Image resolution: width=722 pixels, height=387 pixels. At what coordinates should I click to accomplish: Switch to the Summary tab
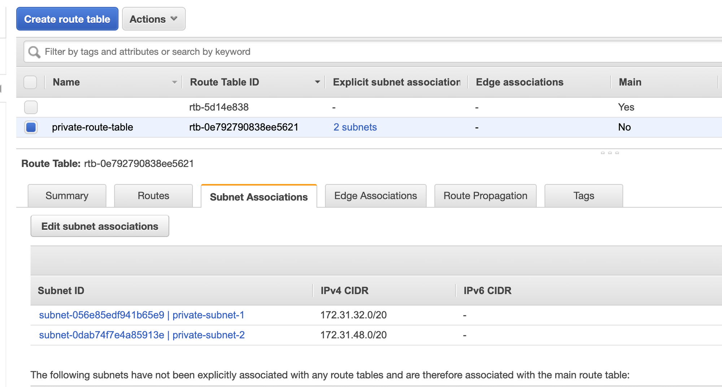[x=67, y=196]
